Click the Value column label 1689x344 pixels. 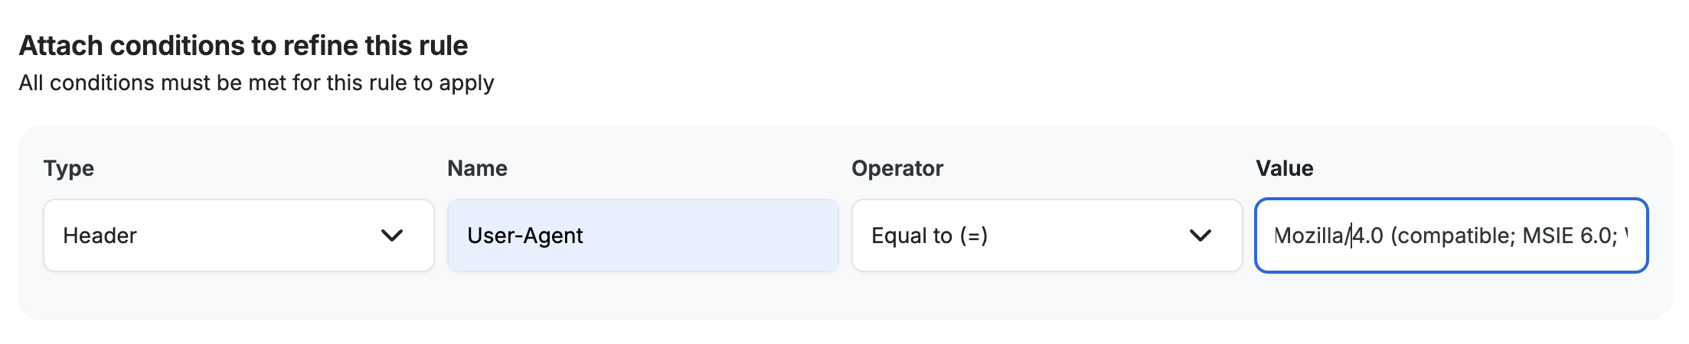pos(1284,168)
